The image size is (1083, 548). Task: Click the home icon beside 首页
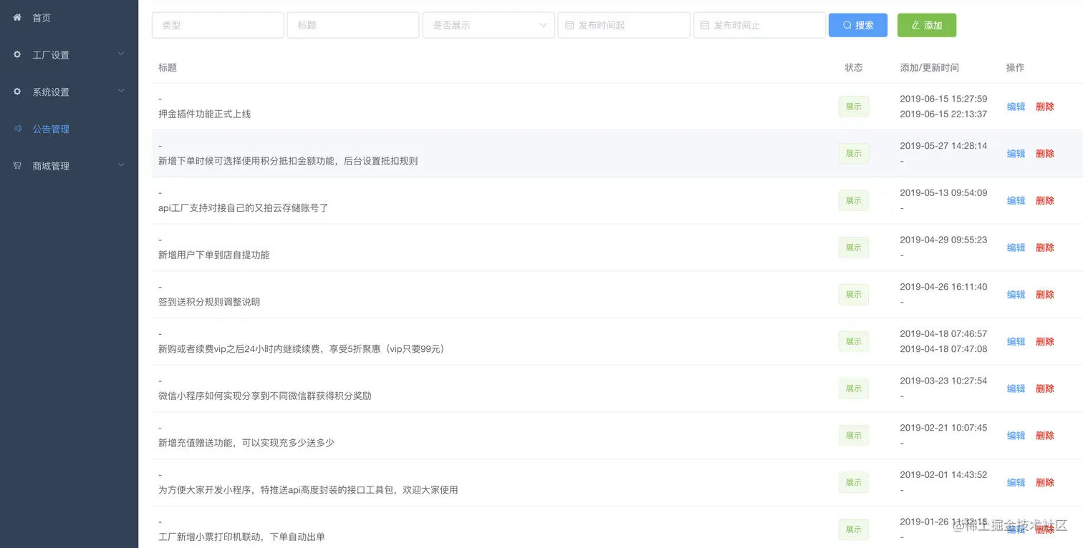click(x=17, y=17)
